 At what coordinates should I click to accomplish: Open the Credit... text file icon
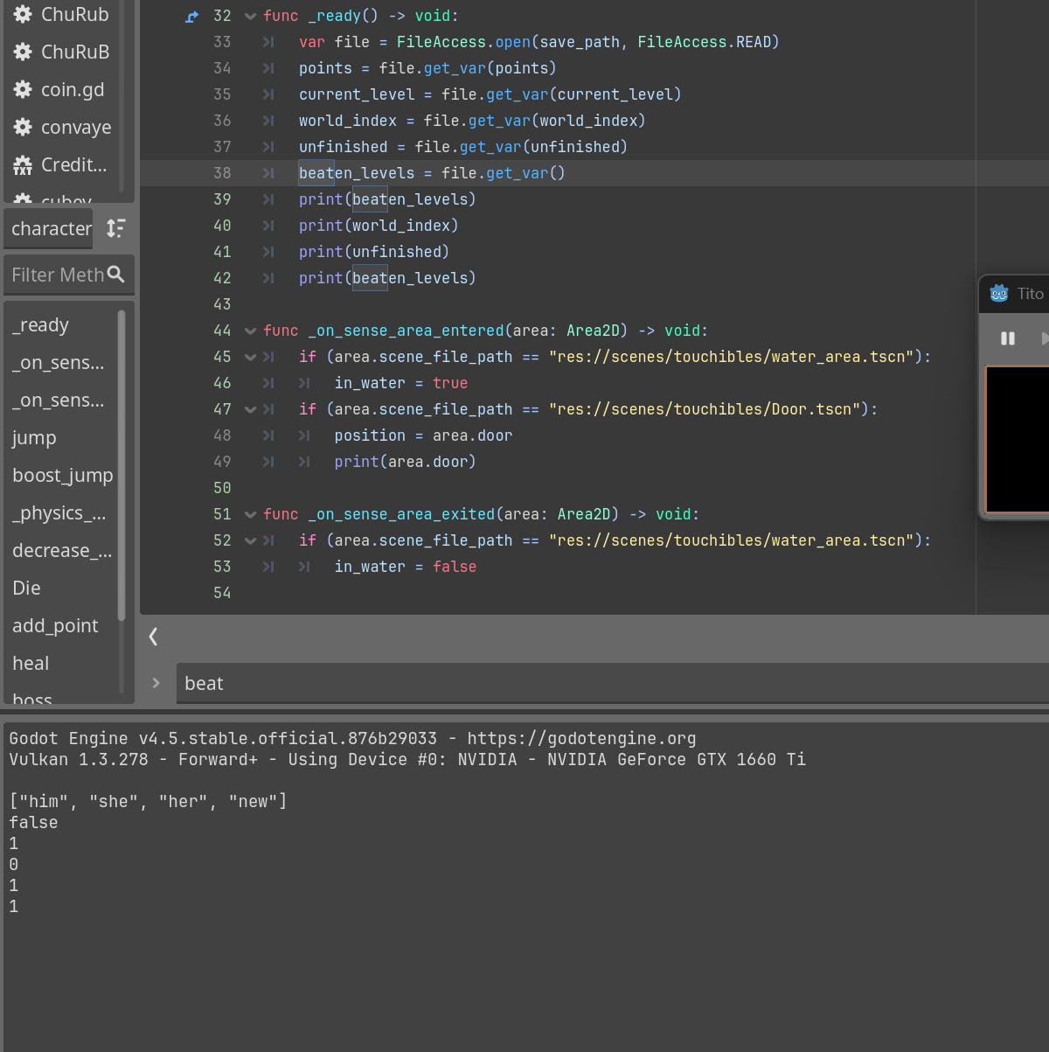(23, 164)
